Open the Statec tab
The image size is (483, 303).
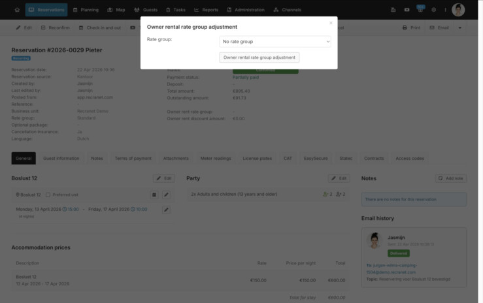pos(346,159)
